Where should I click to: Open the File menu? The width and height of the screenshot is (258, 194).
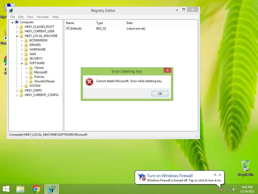[x=13, y=17]
